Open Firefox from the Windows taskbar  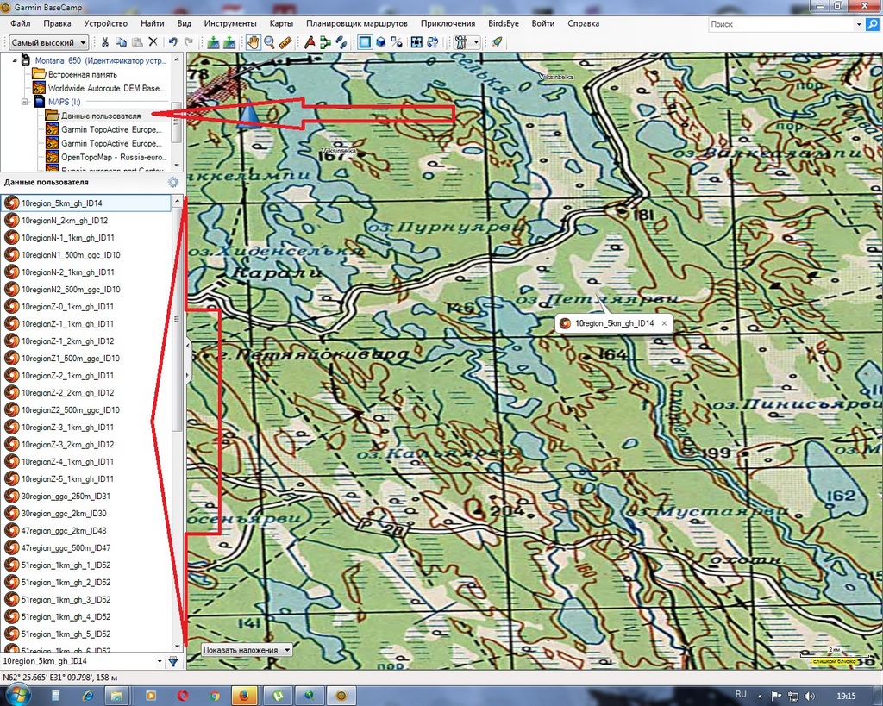click(244, 695)
